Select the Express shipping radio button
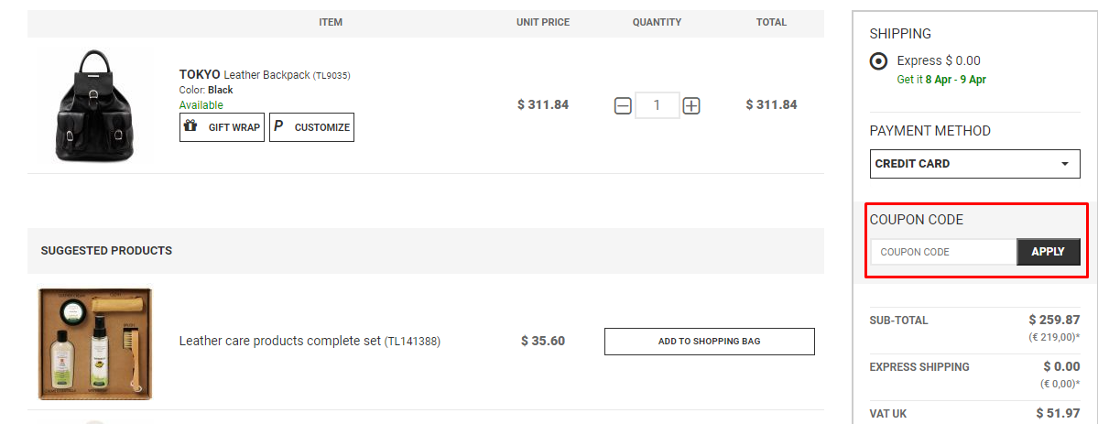 click(x=878, y=61)
